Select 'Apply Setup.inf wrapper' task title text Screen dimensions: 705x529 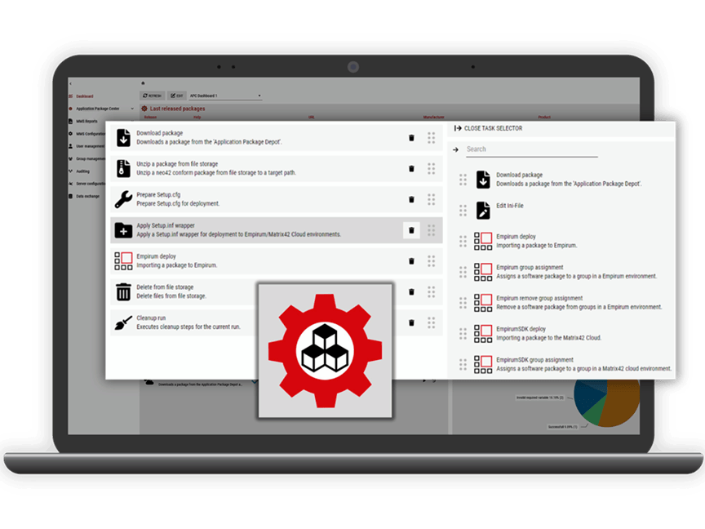pyautogui.click(x=166, y=225)
